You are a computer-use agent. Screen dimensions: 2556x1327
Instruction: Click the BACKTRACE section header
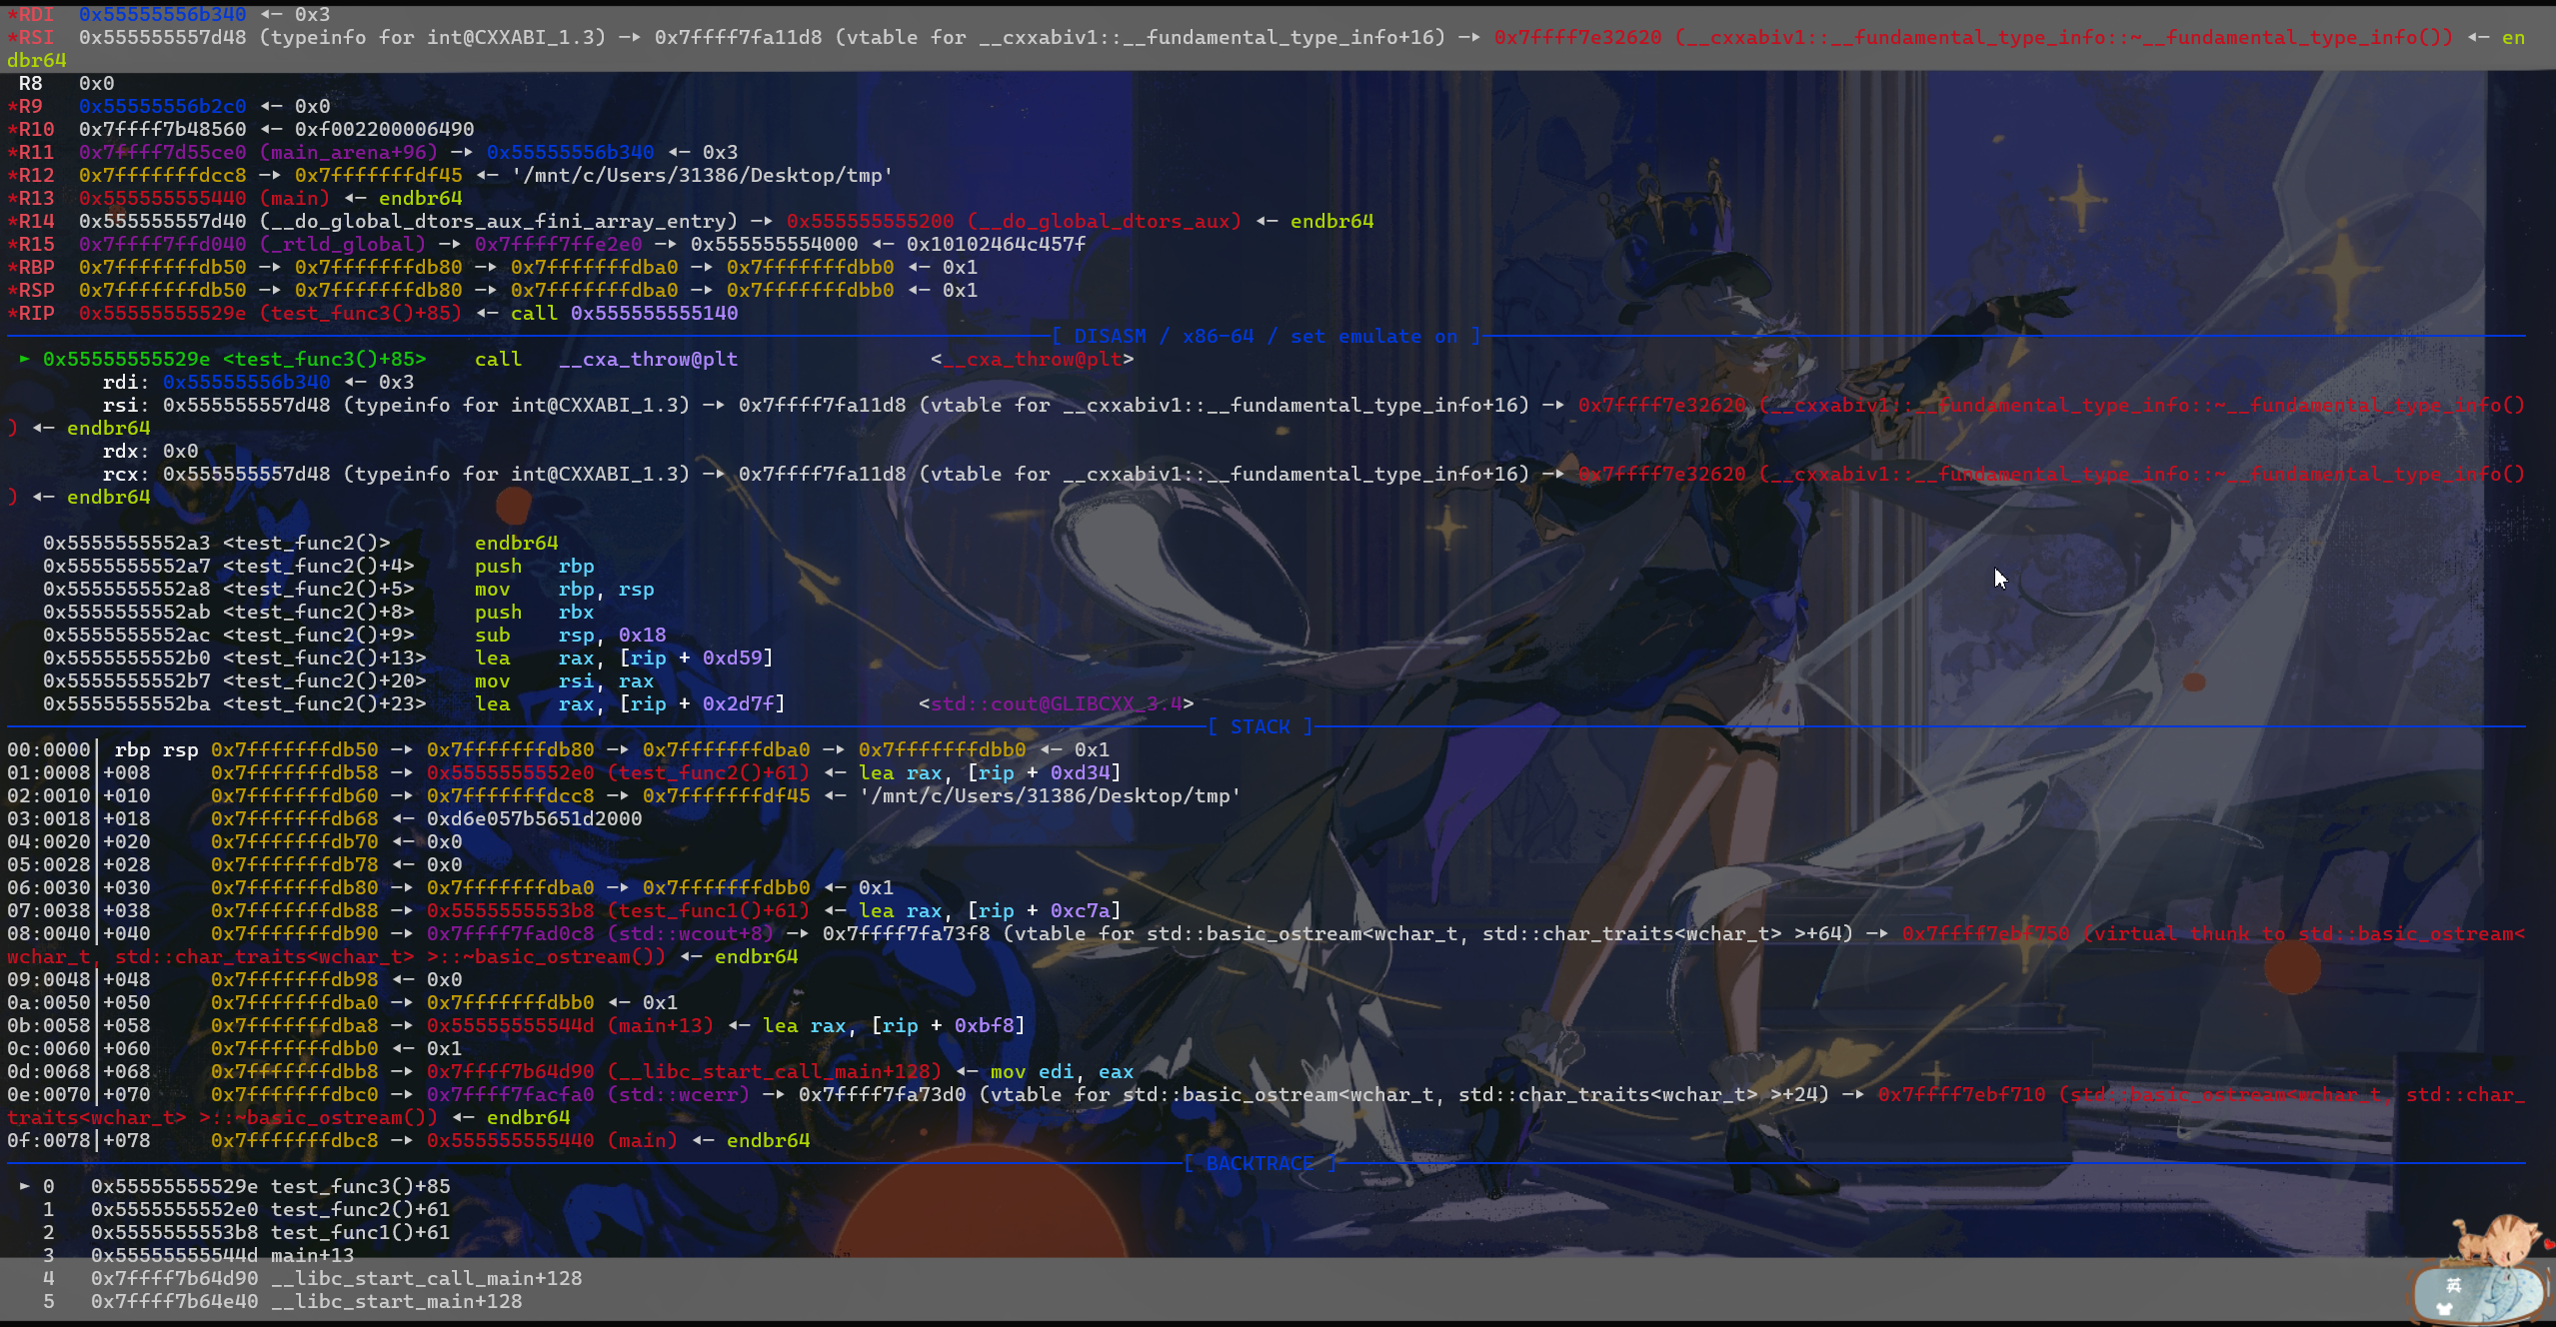pos(1260,1163)
